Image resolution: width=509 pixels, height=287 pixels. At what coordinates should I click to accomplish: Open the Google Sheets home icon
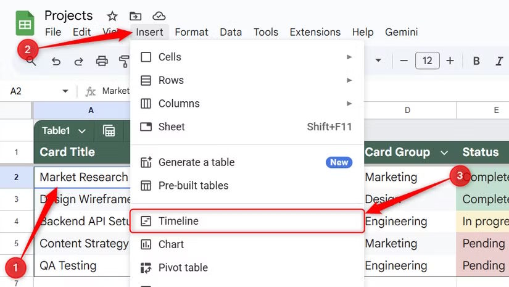point(25,25)
